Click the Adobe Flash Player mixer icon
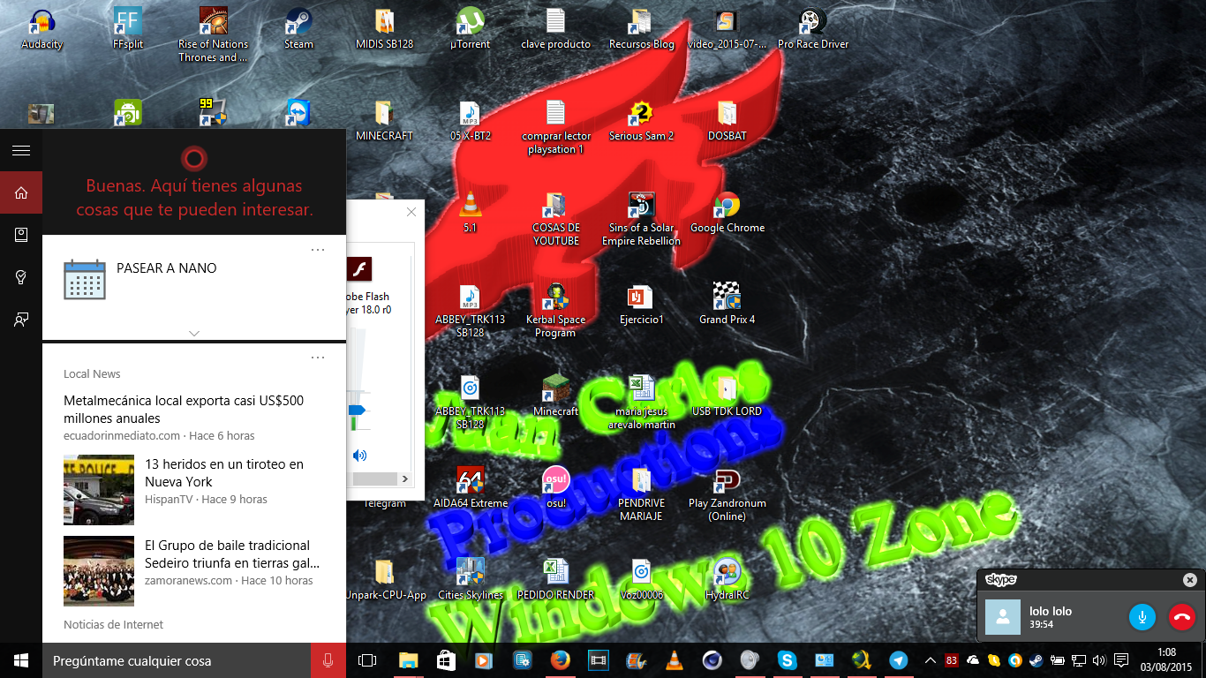1206x678 pixels. tap(358, 269)
